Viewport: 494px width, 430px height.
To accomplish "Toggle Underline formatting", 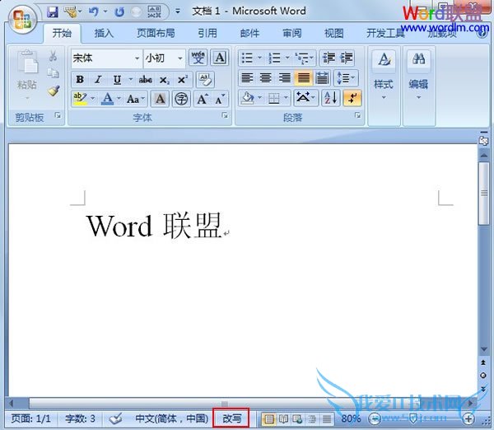I will coord(117,79).
